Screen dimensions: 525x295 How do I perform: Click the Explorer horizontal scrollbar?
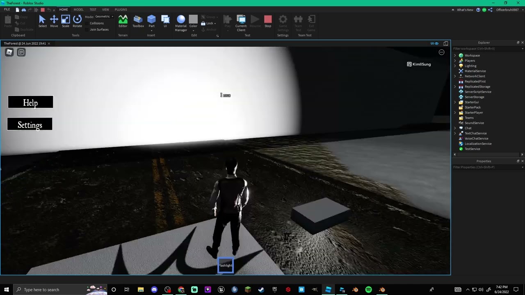point(488,154)
